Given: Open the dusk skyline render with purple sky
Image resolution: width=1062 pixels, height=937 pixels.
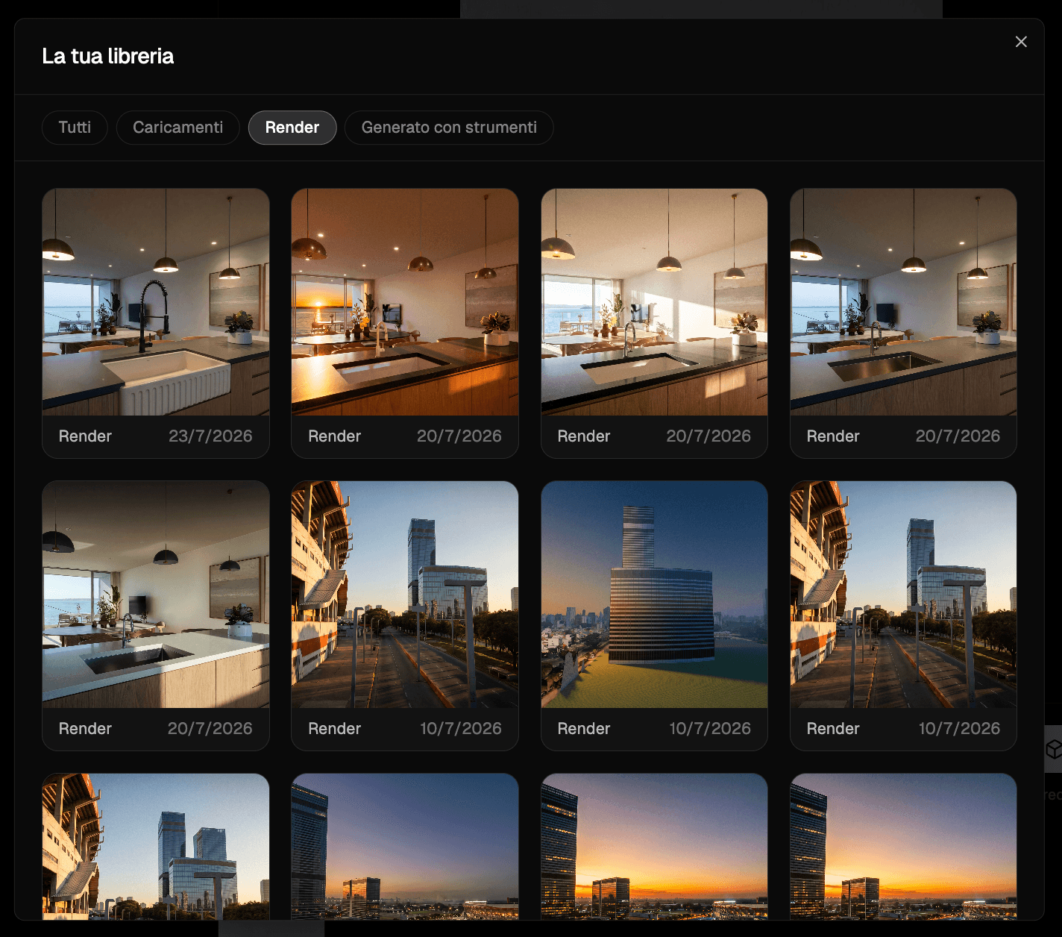Looking at the screenshot, I should pyautogui.click(x=405, y=847).
